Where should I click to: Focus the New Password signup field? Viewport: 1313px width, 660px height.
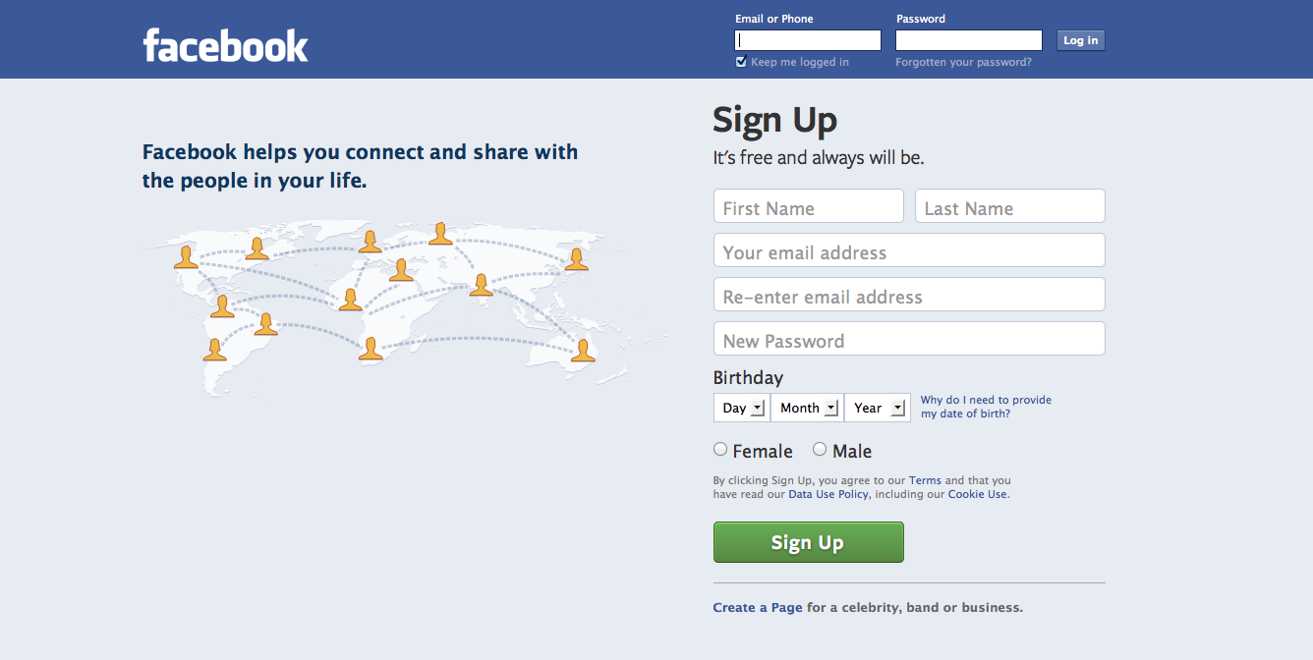coord(909,339)
